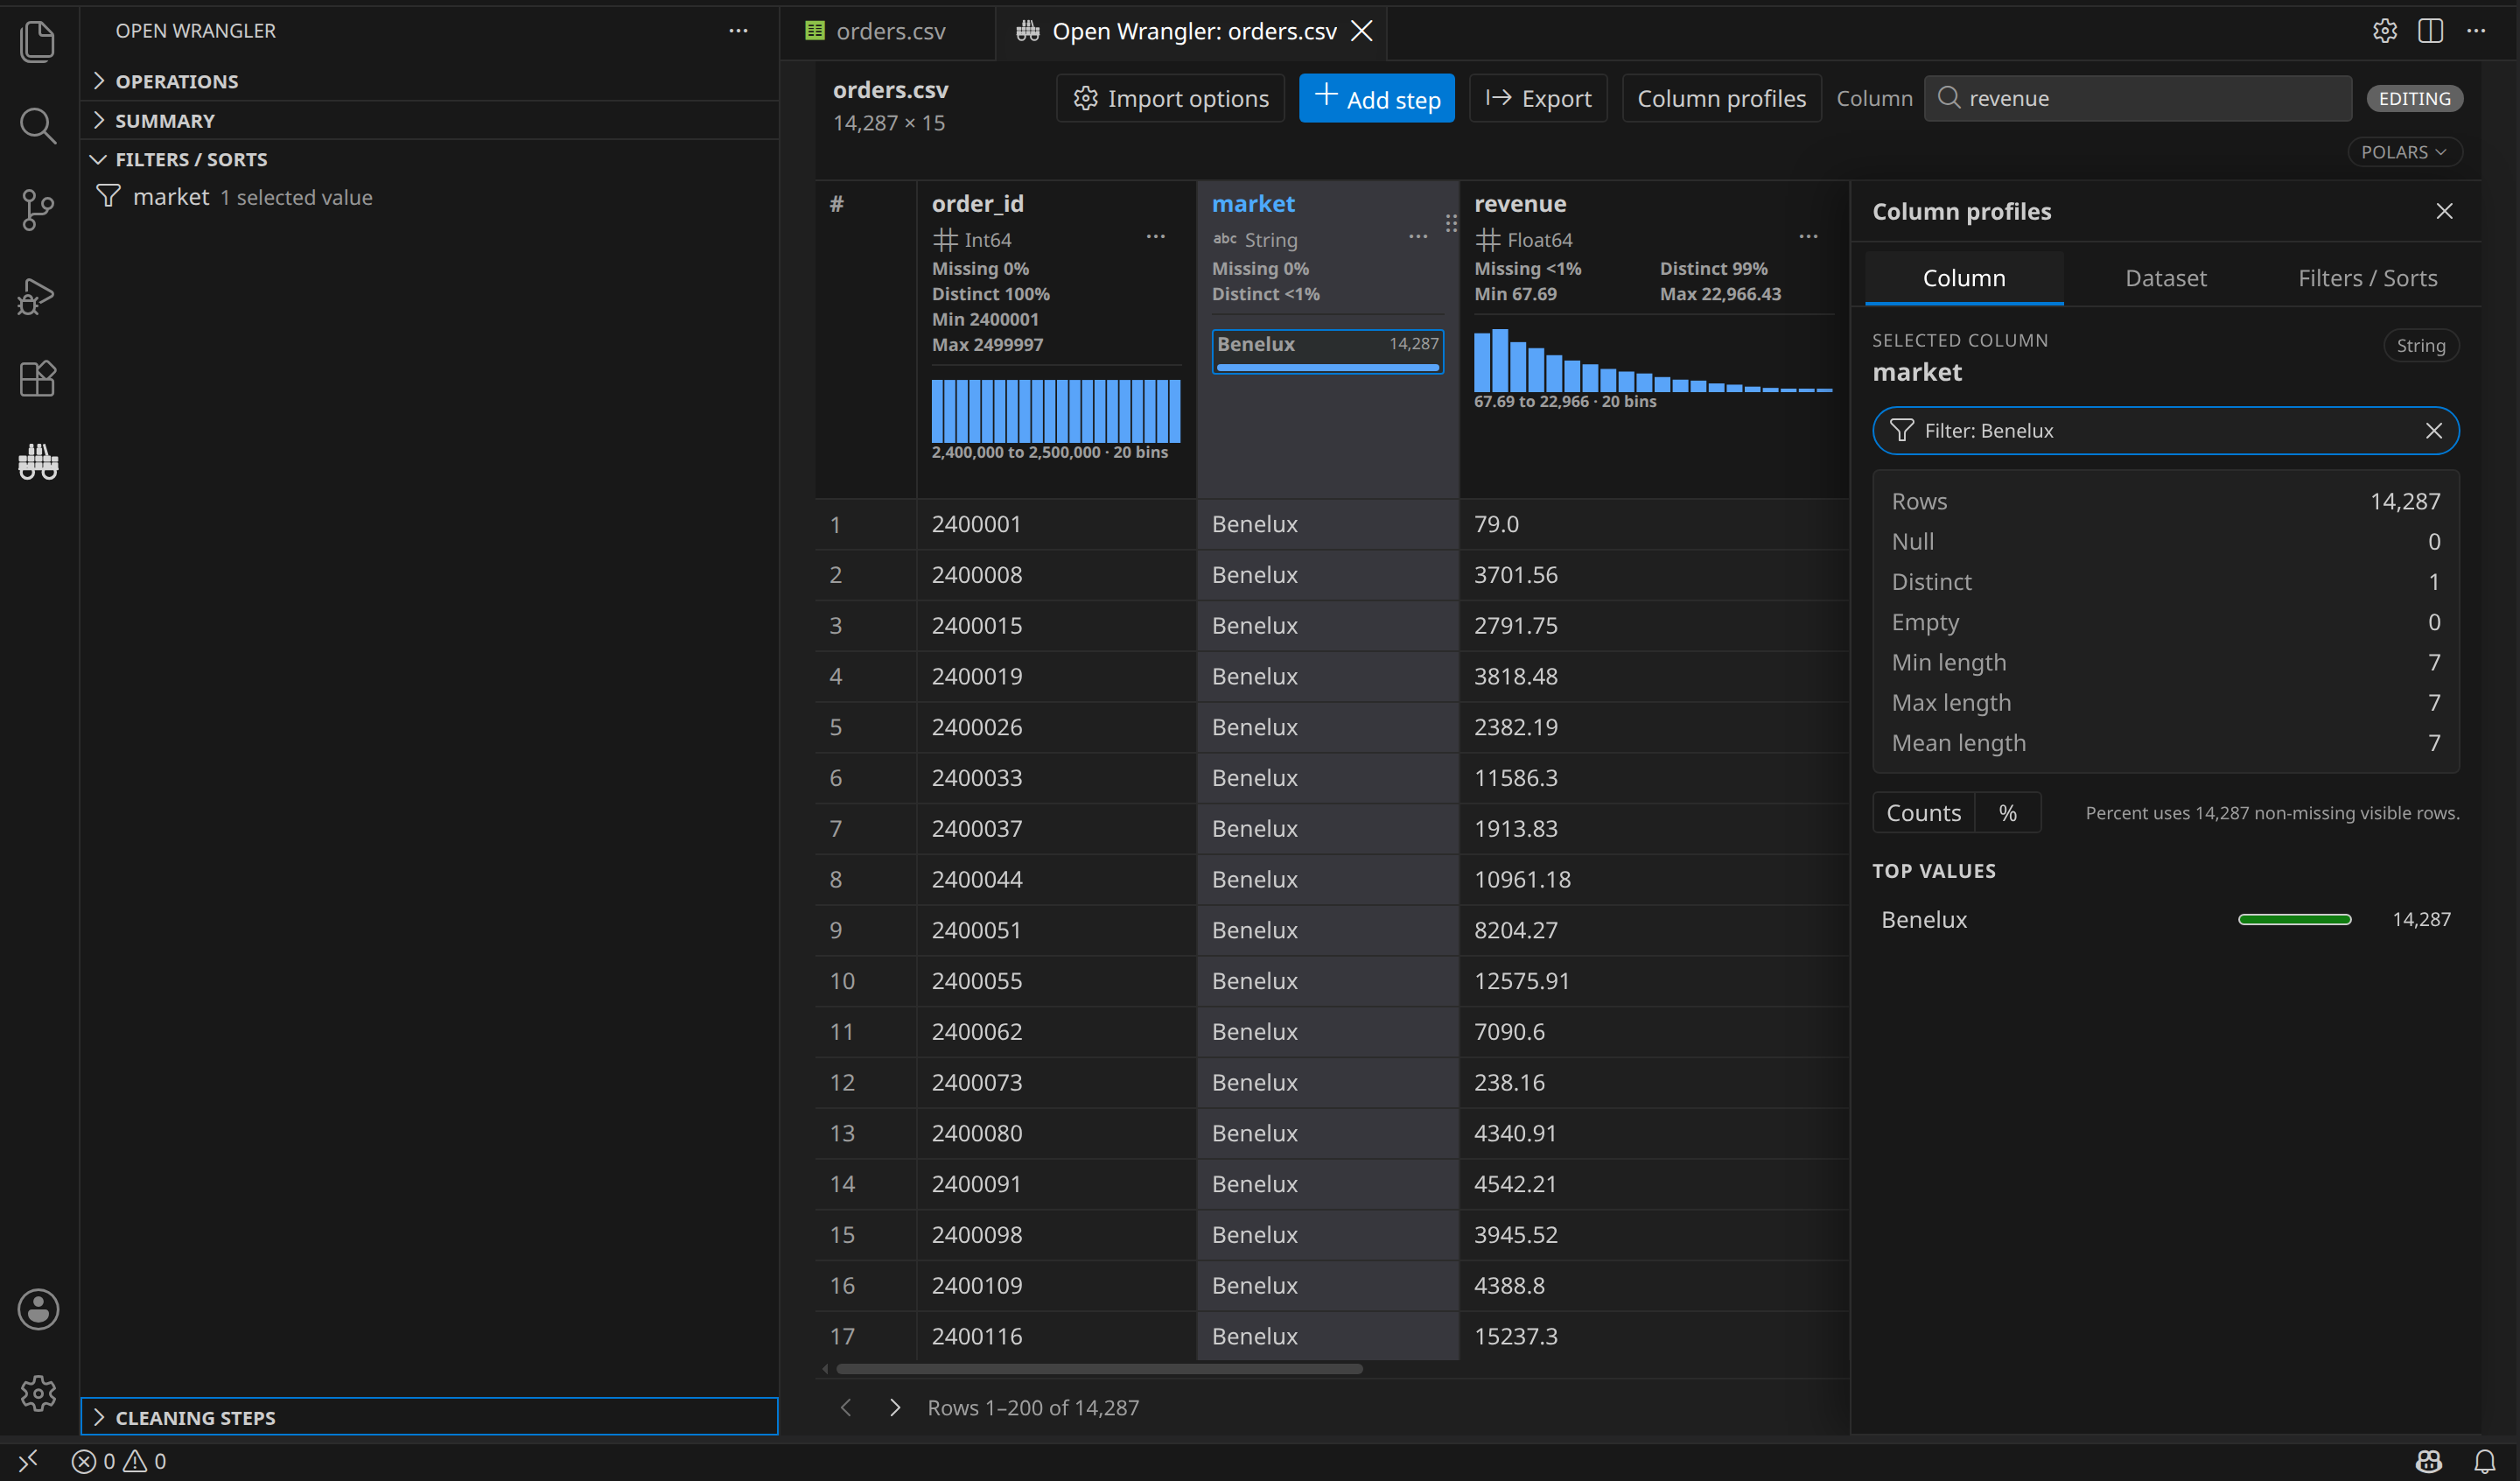This screenshot has width=2520, height=1481.
Task: Switch value display to percent
Action: [x=2007, y=812]
